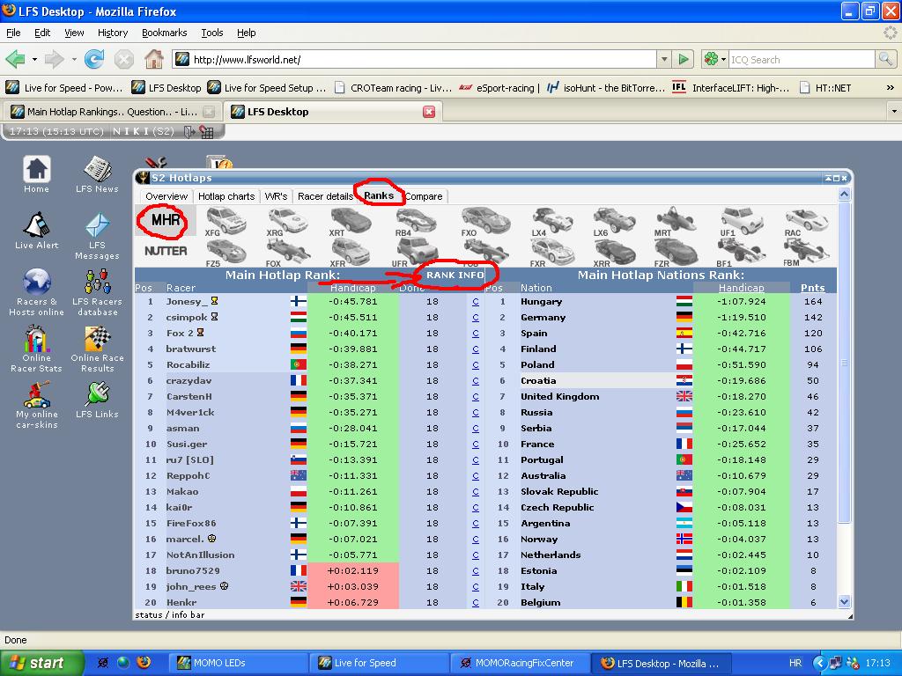This screenshot has width=902, height=676.
Task: Sort nations by Pnts header
Action: 813,288
